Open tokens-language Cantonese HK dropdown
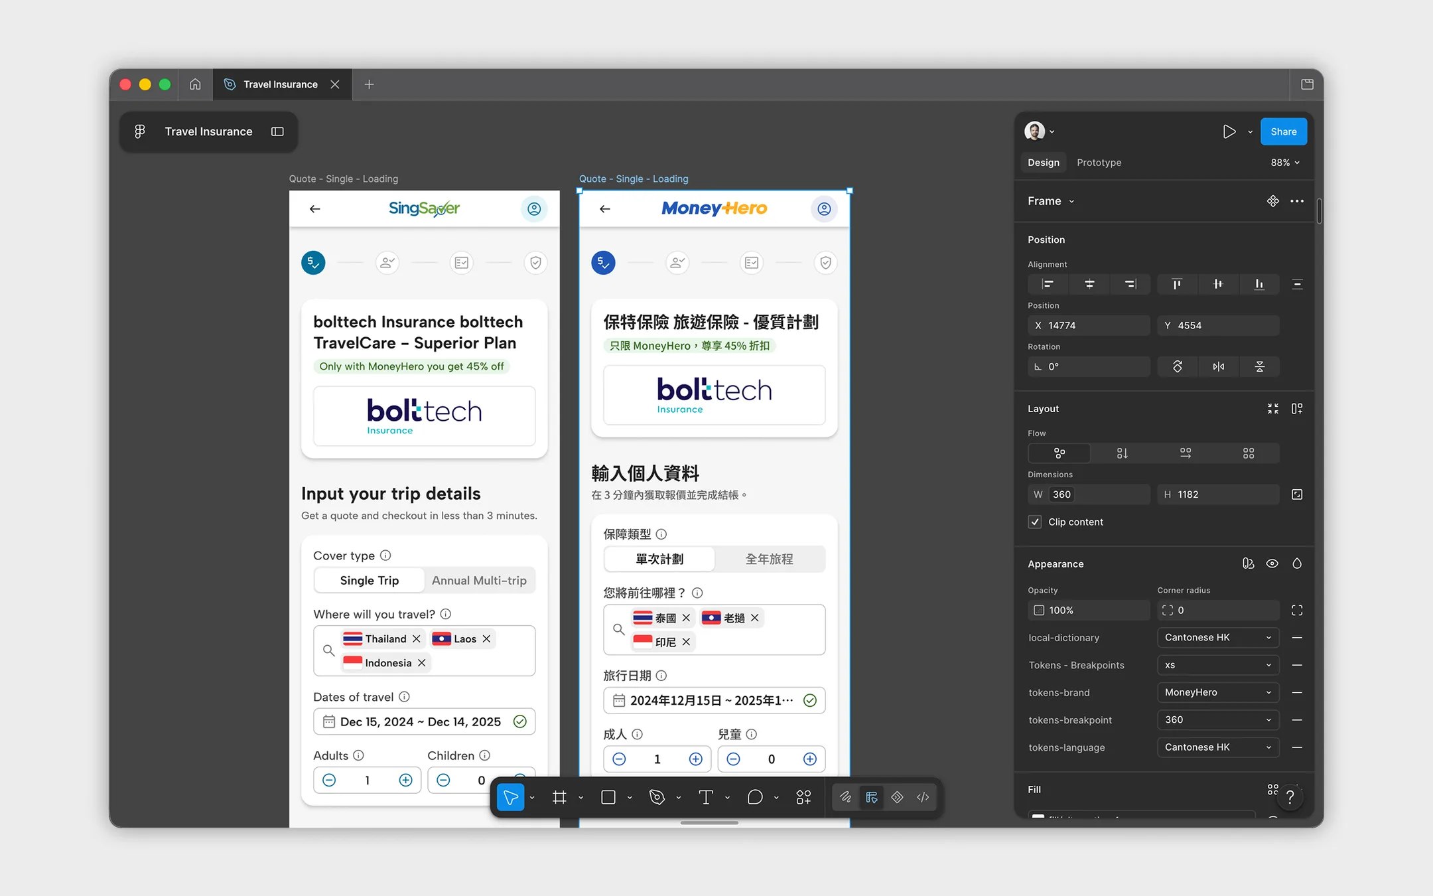The image size is (1433, 896). pyautogui.click(x=1218, y=747)
